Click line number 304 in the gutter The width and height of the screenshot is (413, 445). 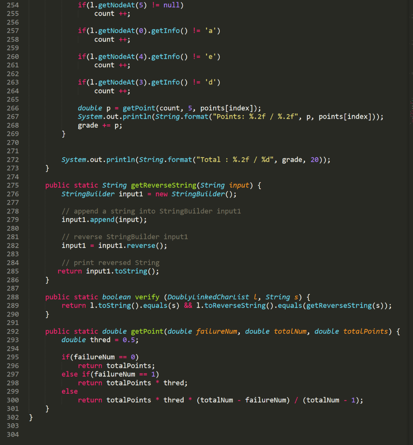[x=13, y=435]
